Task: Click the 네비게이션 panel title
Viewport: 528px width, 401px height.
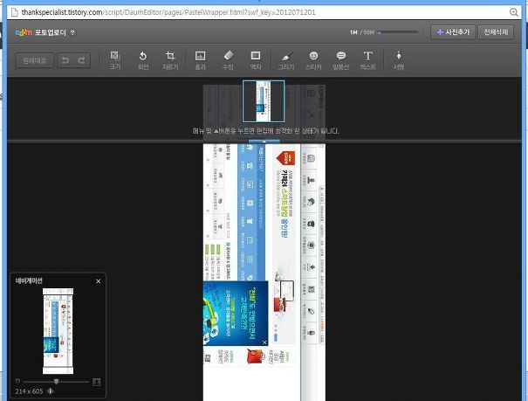Action: pos(29,280)
